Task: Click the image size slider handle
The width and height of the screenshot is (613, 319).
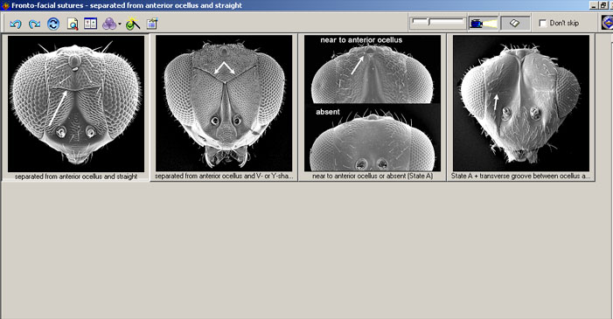Action: [428, 22]
